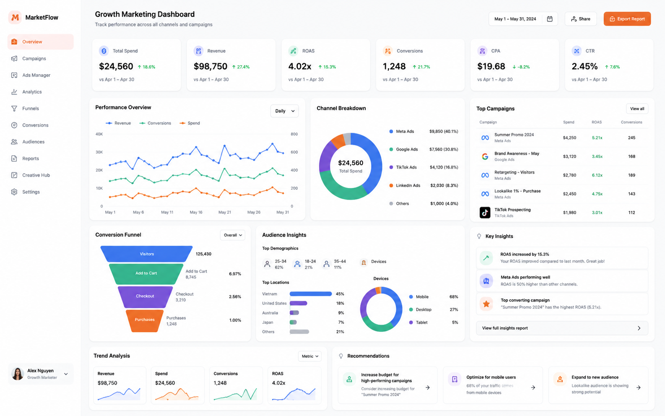The image size is (665, 416).
Task: Click the Export Report button
Action: [x=627, y=19]
